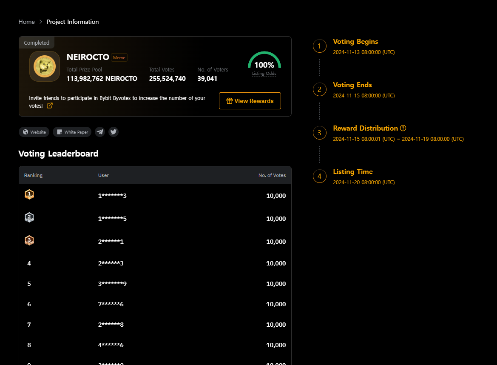497x365 pixels.
Task: Click the Reward Distribution heading
Action: (x=366, y=128)
